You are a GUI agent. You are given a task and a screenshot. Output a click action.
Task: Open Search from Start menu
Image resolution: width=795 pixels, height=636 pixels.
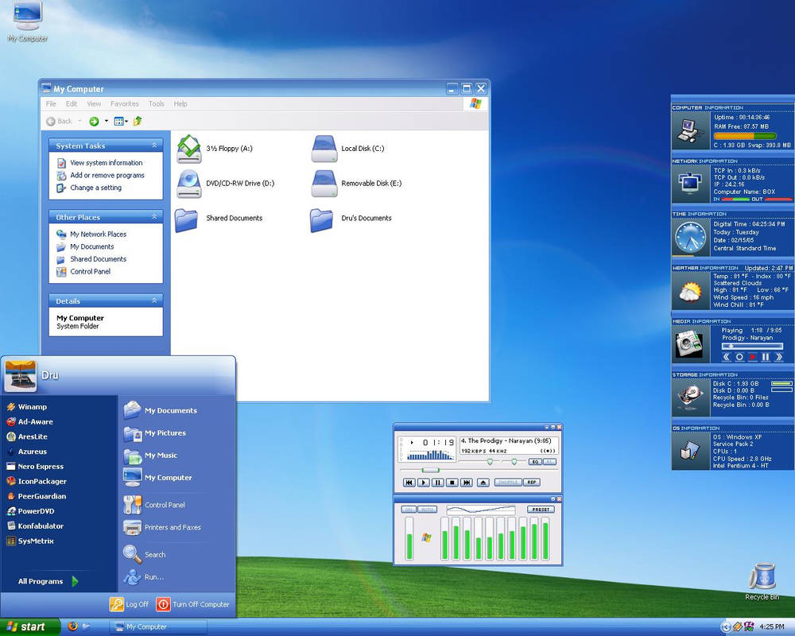(x=145, y=555)
